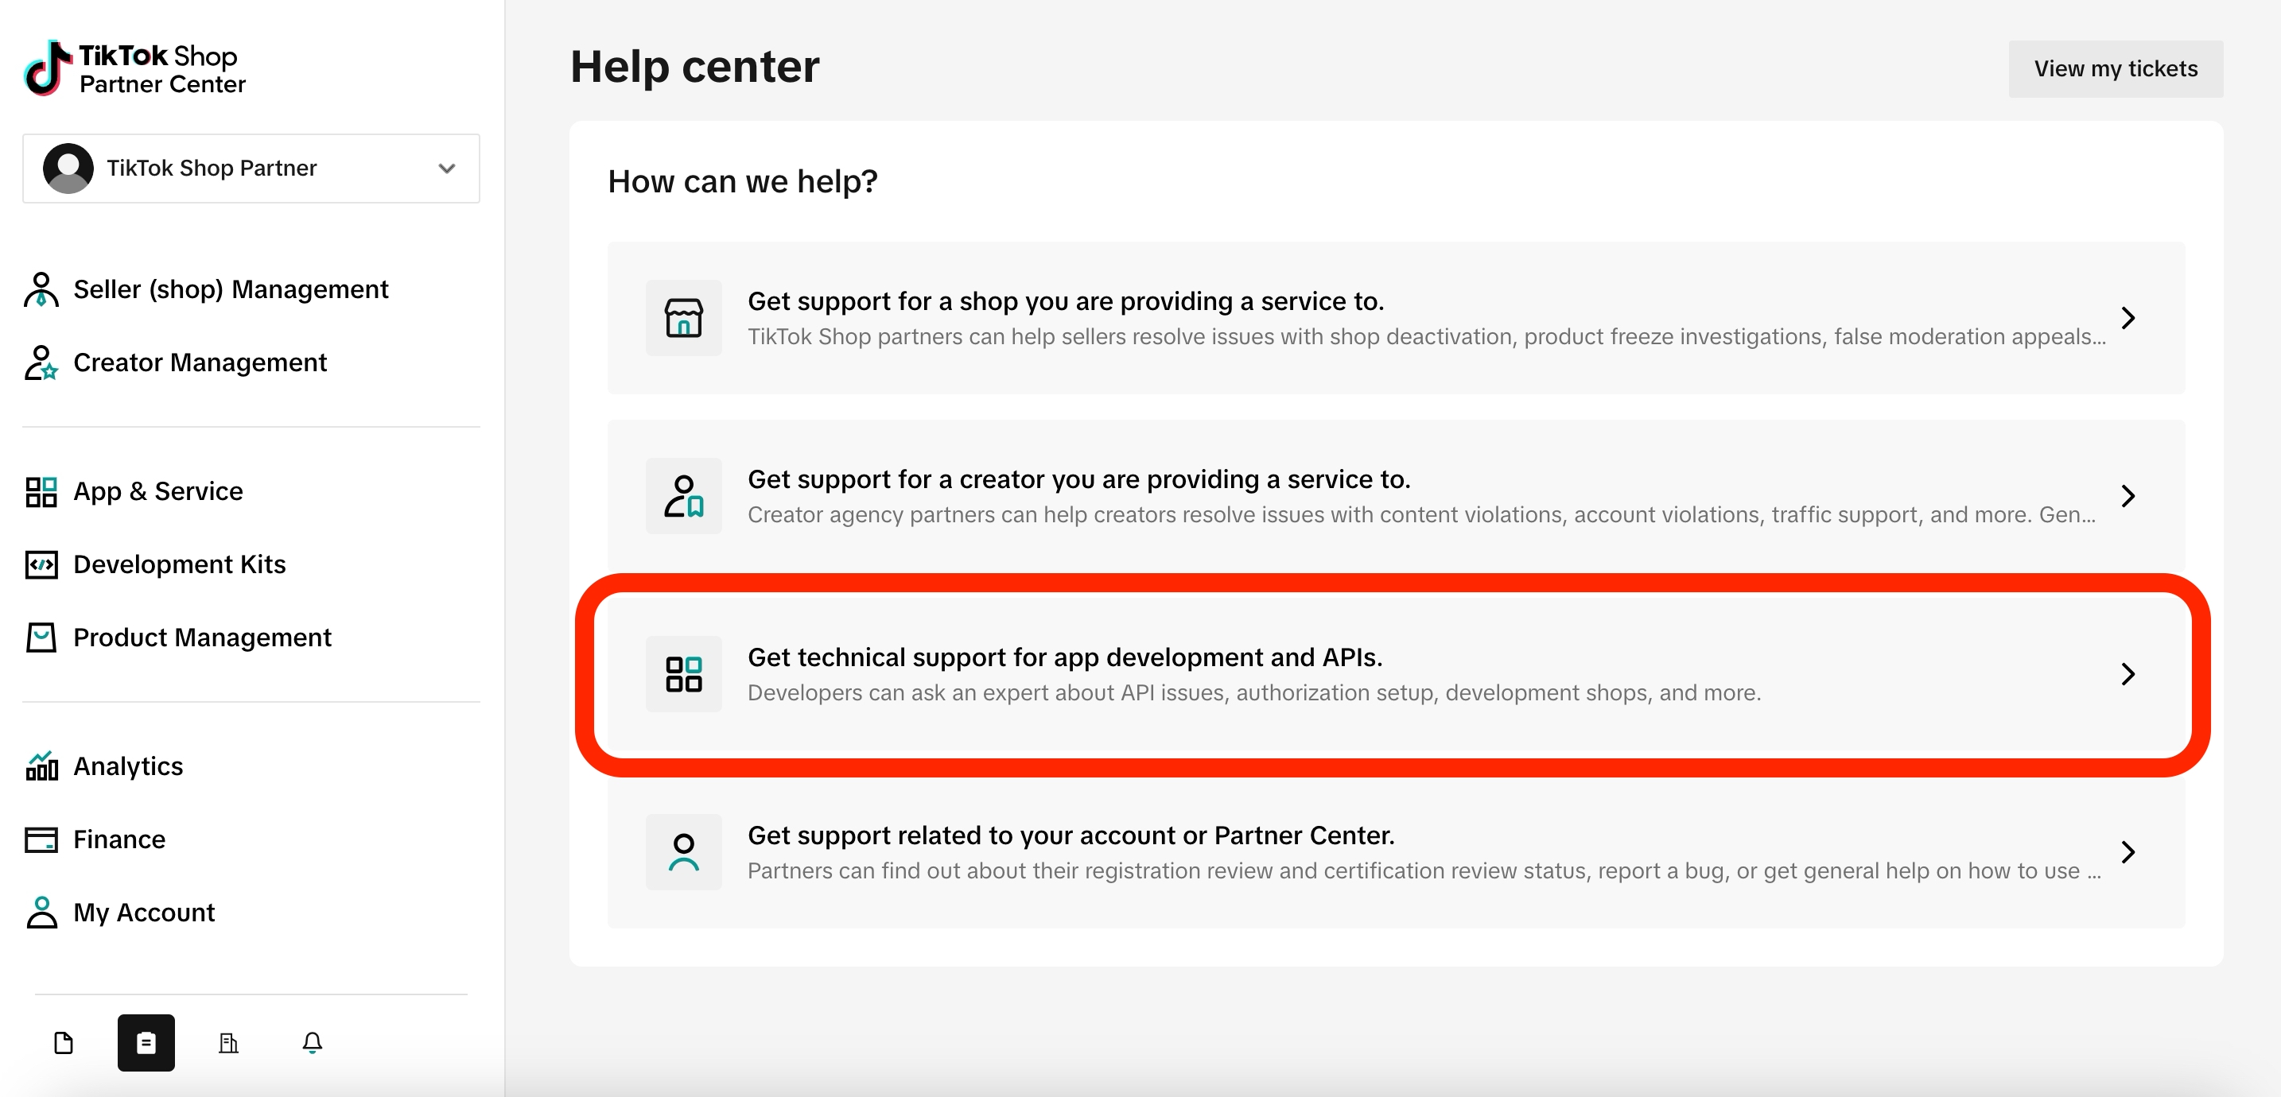The width and height of the screenshot is (2281, 1097).
Task: Go to App & Service section
Action: [x=157, y=491]
